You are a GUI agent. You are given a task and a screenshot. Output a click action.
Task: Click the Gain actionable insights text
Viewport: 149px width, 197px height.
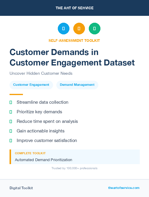click(x=41, y=131)
